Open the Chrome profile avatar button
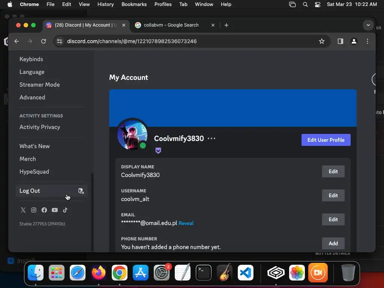 pyautogui.click(x=354, y=41)
